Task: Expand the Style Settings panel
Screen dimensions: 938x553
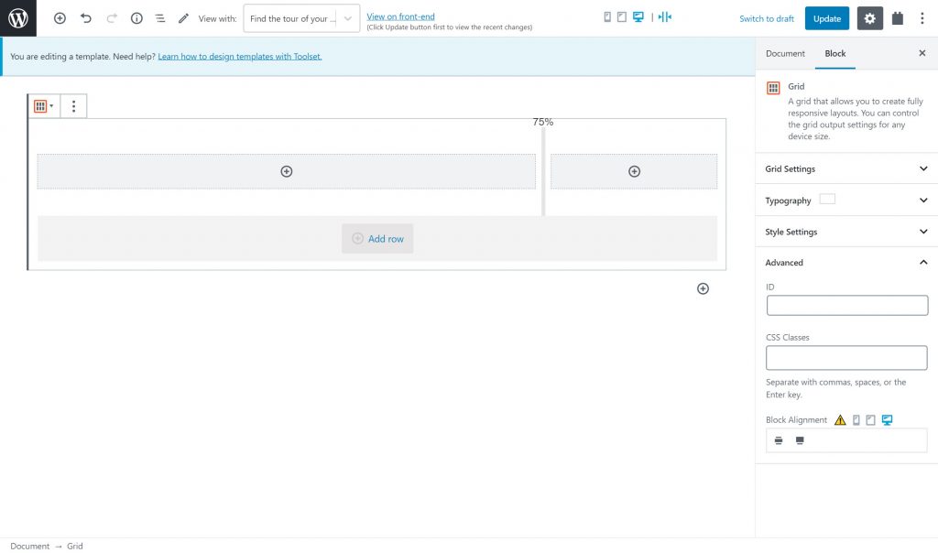Action: coord(846,232)
